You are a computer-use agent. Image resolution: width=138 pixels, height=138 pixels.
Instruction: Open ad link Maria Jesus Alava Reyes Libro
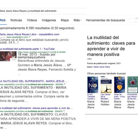(30, 34)
